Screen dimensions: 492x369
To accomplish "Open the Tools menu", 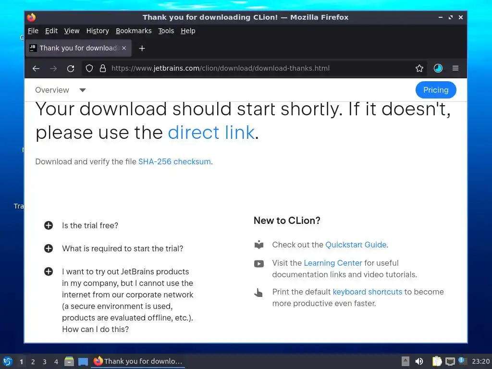I will (166, 31).
